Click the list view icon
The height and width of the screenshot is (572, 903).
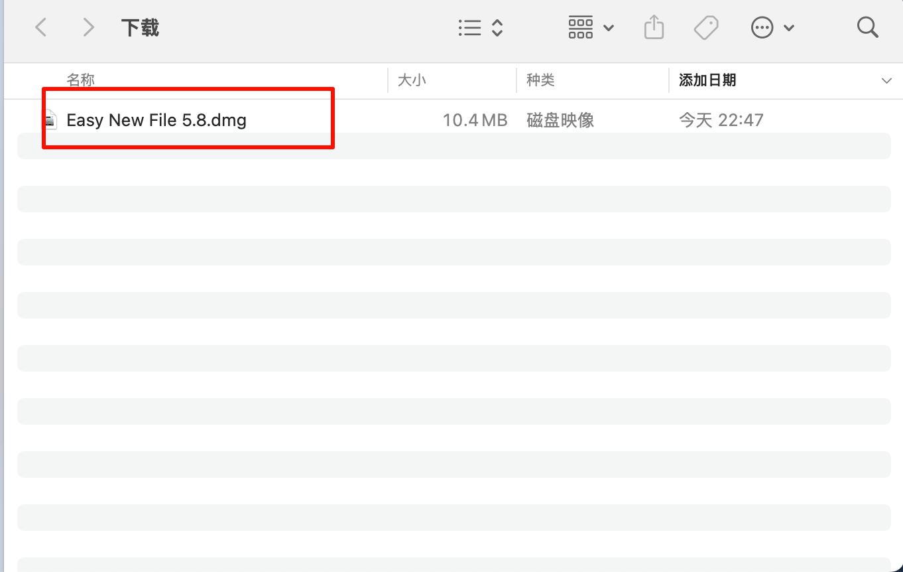point(469,27)
